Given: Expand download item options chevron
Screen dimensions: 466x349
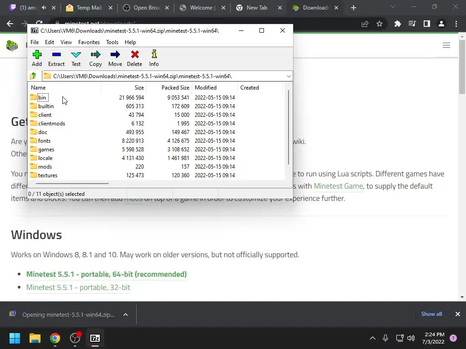Looking at the screenshot, I should tap(126, 314).
